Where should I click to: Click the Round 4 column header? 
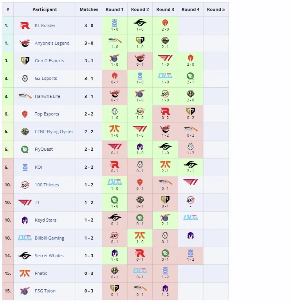coord(191,9)
